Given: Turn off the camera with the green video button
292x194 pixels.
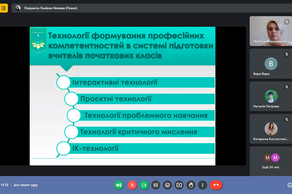Looking at the screenshot, I should click(144, 185).
